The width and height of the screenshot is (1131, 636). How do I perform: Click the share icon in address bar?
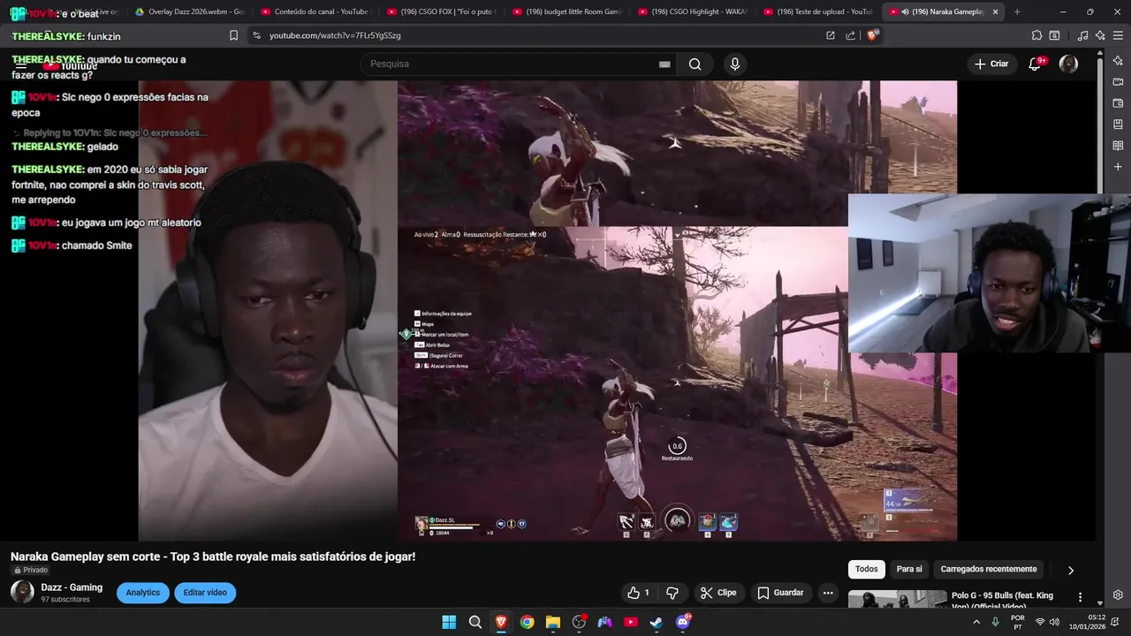tap(850, 35)
